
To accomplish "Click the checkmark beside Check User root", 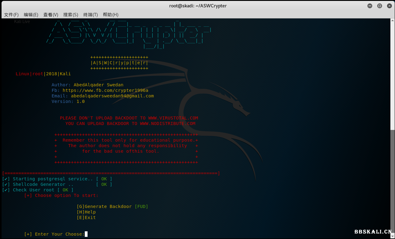I will point(6,190).
